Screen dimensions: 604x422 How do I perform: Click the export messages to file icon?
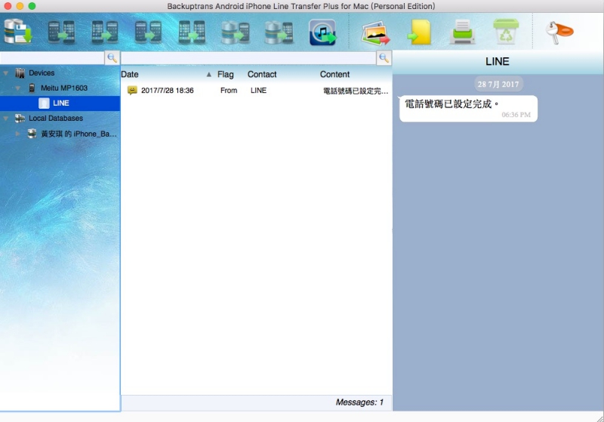[x=419, y=32]
